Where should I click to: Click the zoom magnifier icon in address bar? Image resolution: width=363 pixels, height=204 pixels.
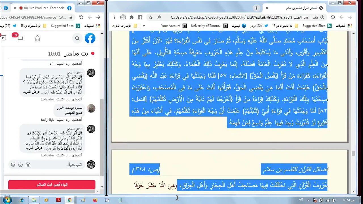coord(159,17)
